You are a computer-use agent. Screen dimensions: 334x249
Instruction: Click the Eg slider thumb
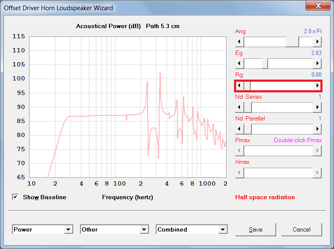(x=265, y=63)
